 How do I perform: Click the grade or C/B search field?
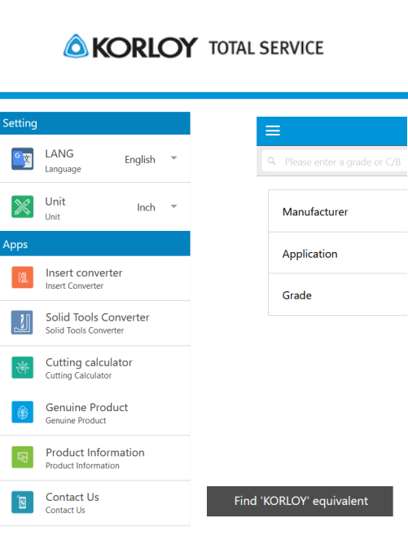(335, 162)
